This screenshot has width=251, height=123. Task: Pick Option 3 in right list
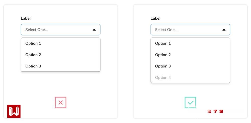[x=163, y=66]
